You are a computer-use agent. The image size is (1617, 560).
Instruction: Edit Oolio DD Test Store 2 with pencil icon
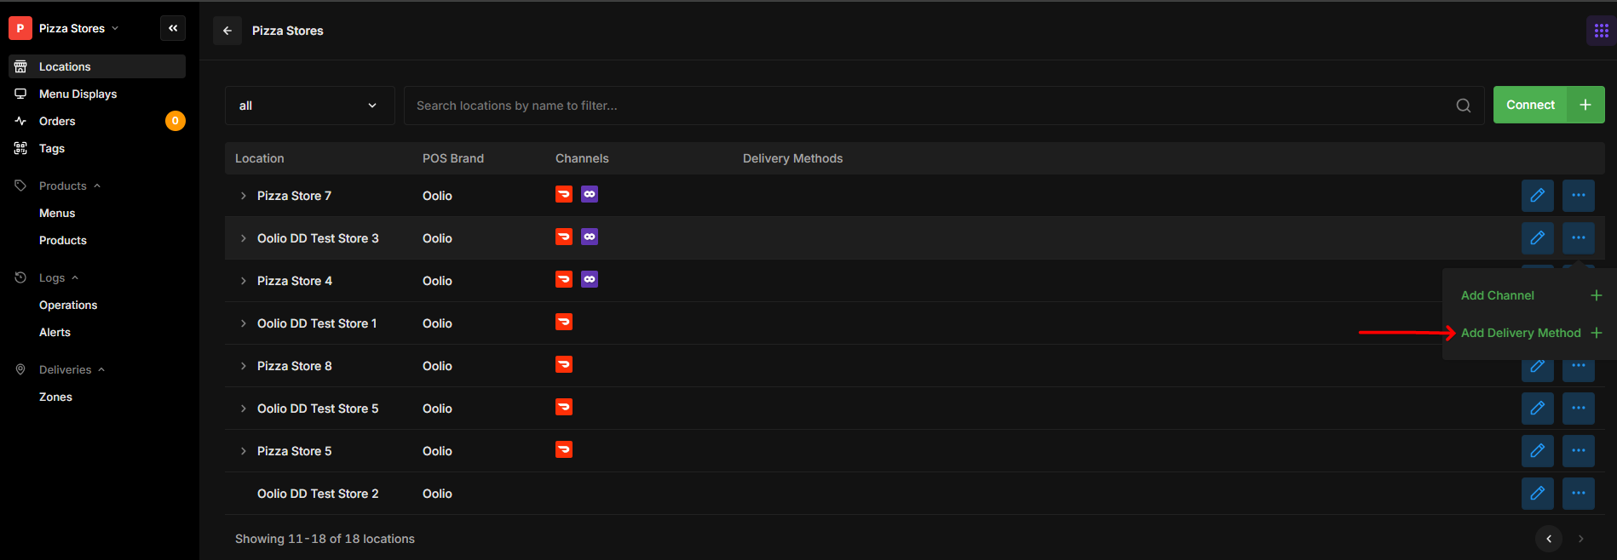[x=1537, y=494]
